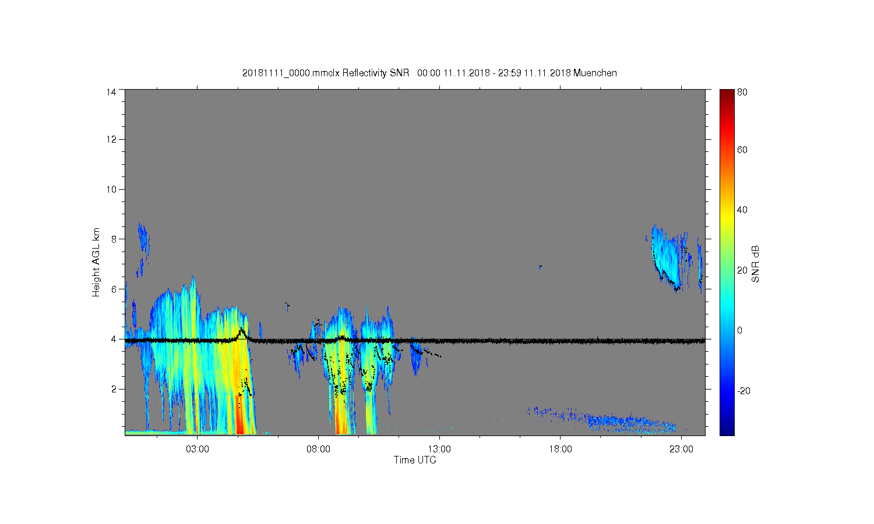Click the 'SNR dB' colorbar label
The height and width of the screenshot is (524, 874).
pyautogui.click(x=755, y=264)
